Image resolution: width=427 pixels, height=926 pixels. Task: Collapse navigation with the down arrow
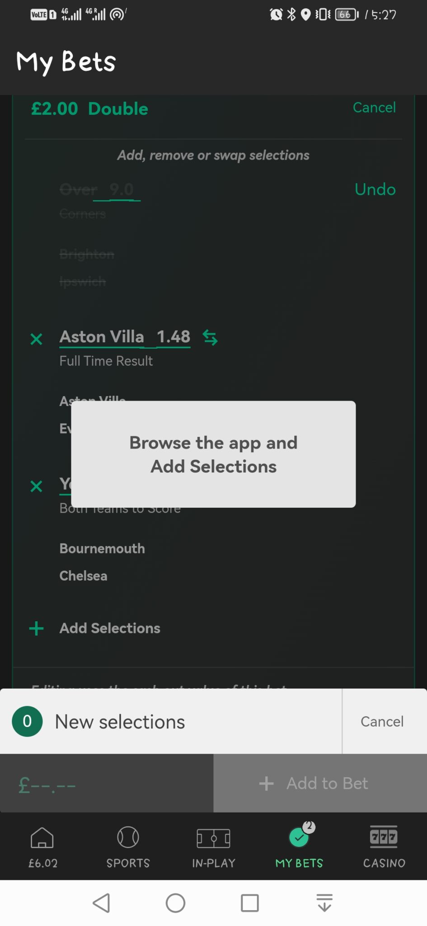click(x=324, y=903)
